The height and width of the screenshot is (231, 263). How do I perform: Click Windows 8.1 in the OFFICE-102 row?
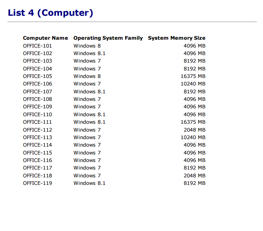(x=89, y=53)
